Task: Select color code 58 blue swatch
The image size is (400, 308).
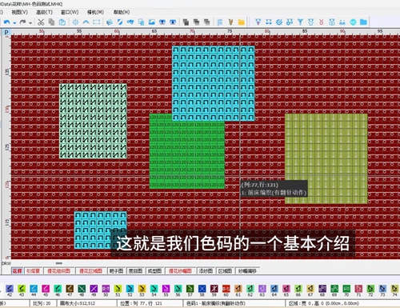Action: click(x=202, y=289)
